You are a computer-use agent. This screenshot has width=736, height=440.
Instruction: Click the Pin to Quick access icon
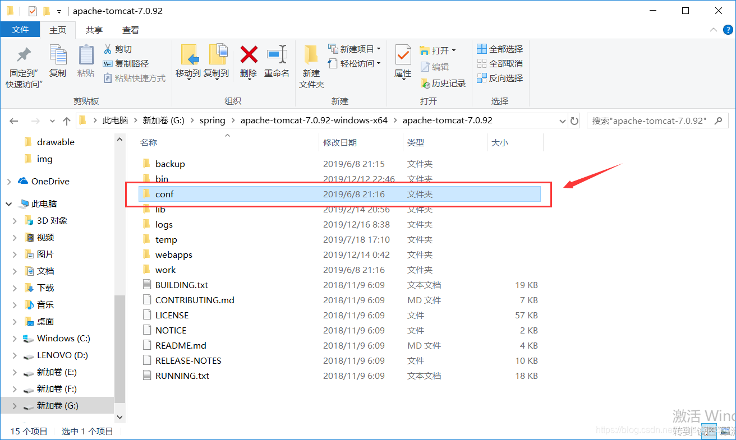click(24, 55)
